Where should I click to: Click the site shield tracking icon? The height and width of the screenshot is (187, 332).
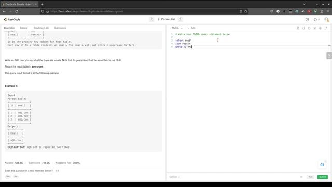pos(43,11)
